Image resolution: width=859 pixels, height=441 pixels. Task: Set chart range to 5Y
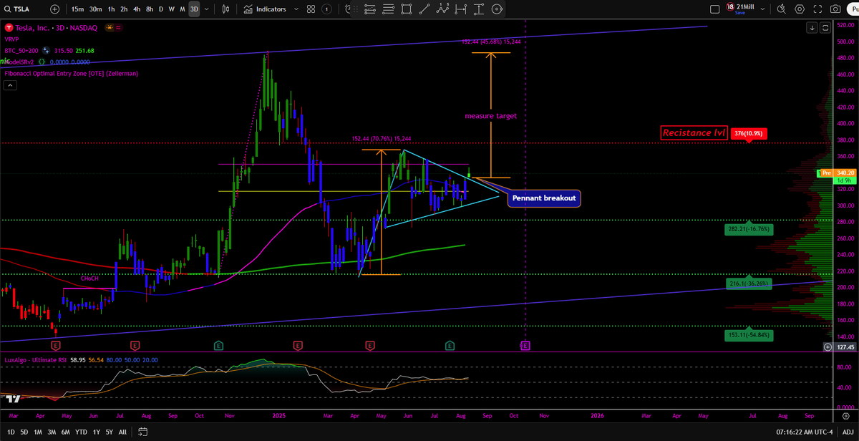109,432
